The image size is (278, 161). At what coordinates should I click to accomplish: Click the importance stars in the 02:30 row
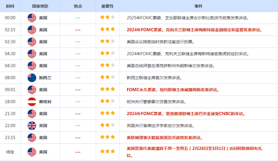click(x=108, y=41)
